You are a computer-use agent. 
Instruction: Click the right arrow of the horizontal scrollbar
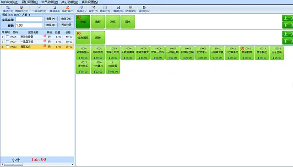(x=72, y=164)
